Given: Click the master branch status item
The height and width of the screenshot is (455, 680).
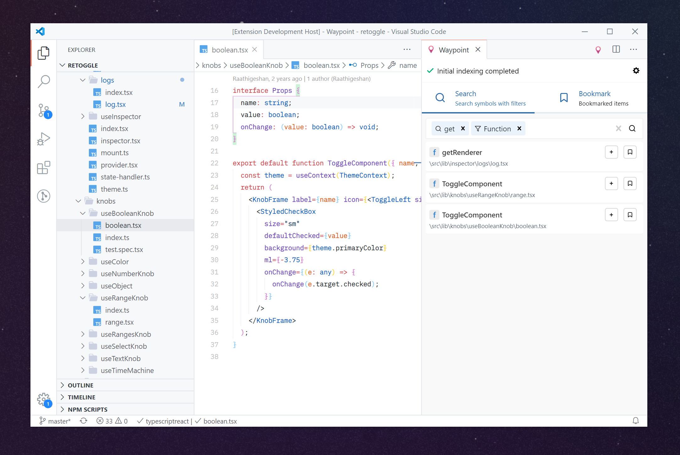Looking at the screenshot, I should 55,421.
